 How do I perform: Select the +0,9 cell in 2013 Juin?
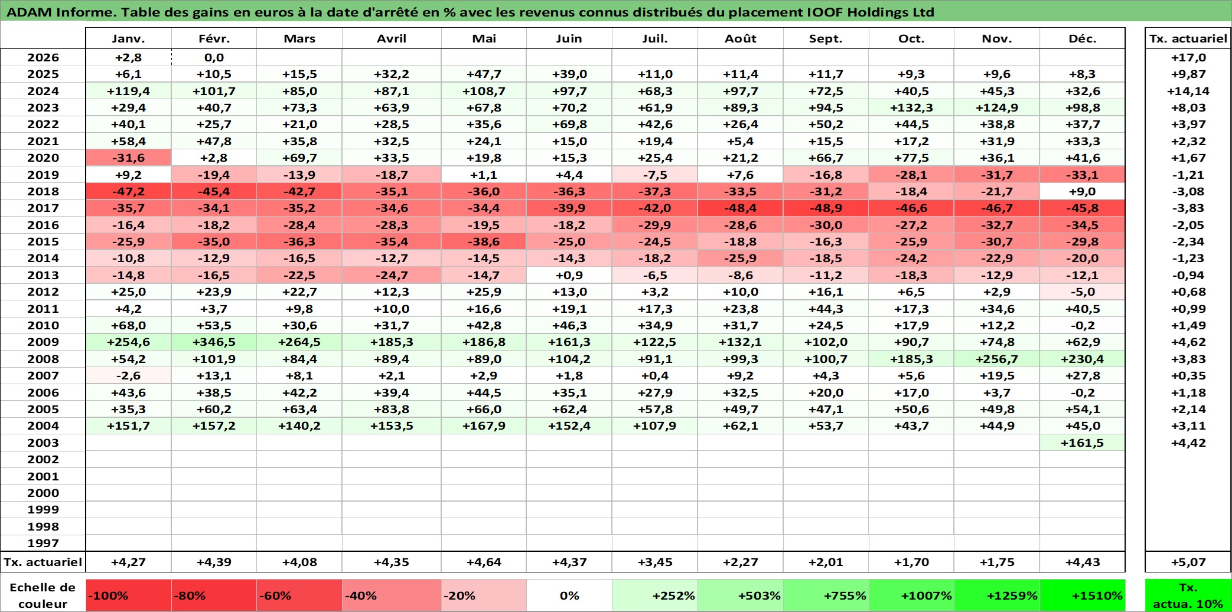pos(569,275)
